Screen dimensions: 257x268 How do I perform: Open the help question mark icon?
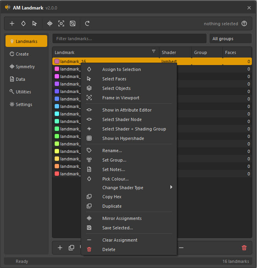pyautogui.click(x=244, y=23)
